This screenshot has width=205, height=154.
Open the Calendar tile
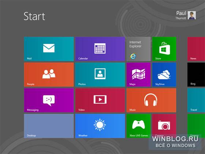pyautogui.click(x=100, y=49)
